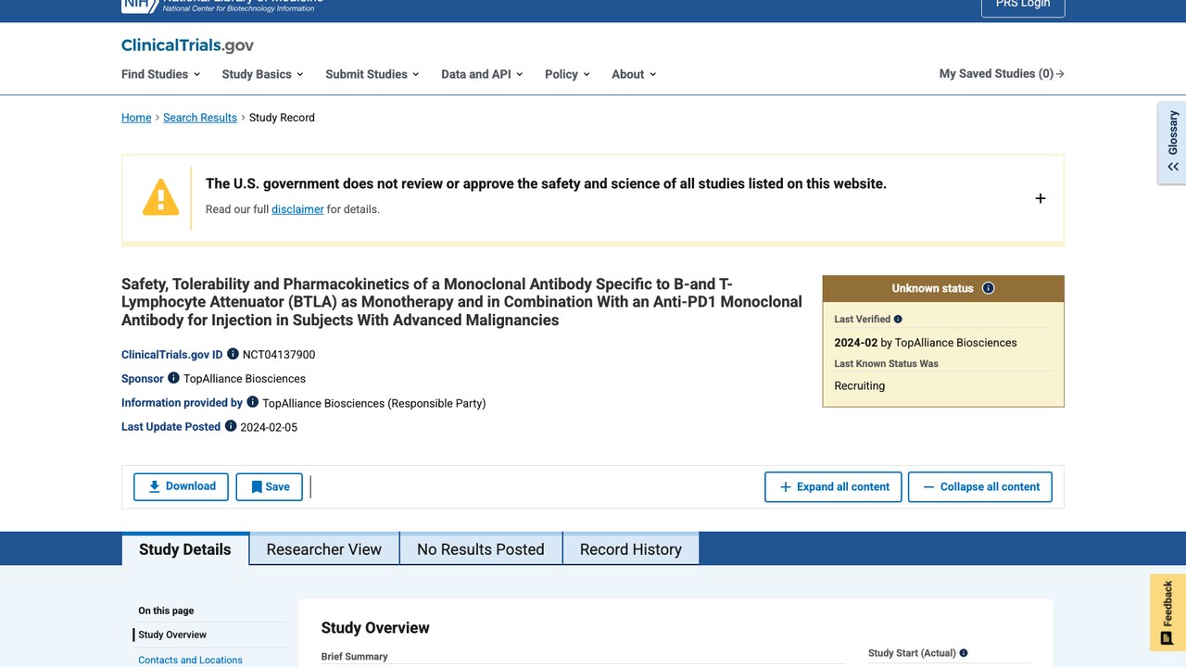Open the Glossary side panel
Viewport: 1186px width, 667px height.
[x=1172, y=143]
